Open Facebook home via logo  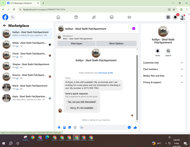pos(5,17)
